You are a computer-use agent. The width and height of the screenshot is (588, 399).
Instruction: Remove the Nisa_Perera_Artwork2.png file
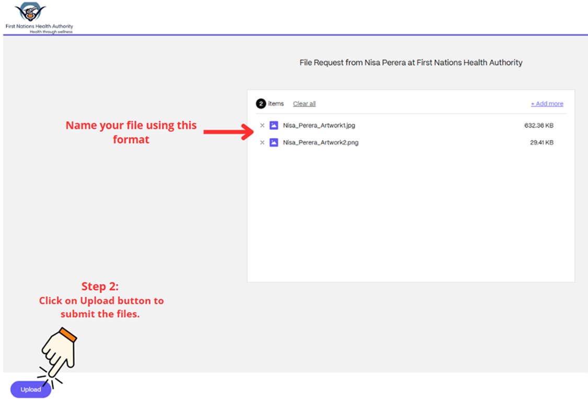(x=262, y=143)
